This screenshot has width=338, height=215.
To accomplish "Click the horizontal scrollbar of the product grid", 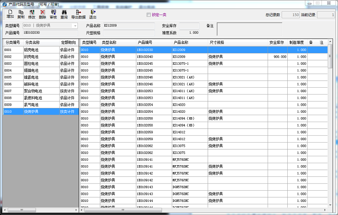I will (x=188, y=210).
